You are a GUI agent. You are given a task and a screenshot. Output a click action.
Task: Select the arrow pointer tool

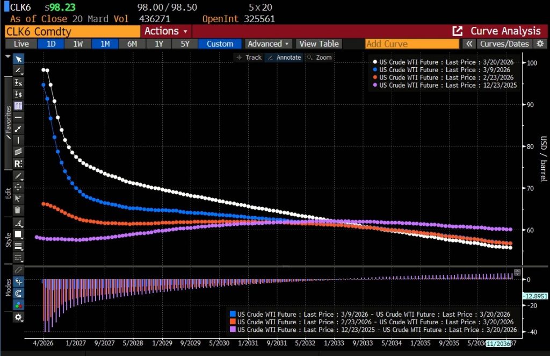18,59
